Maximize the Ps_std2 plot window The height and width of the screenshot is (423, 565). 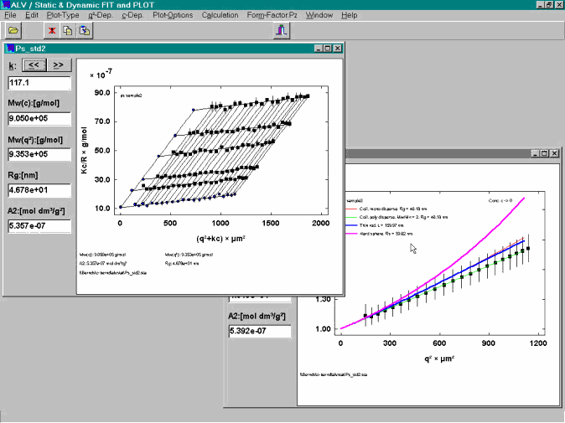pyautogui.click(x=326, y=49)
